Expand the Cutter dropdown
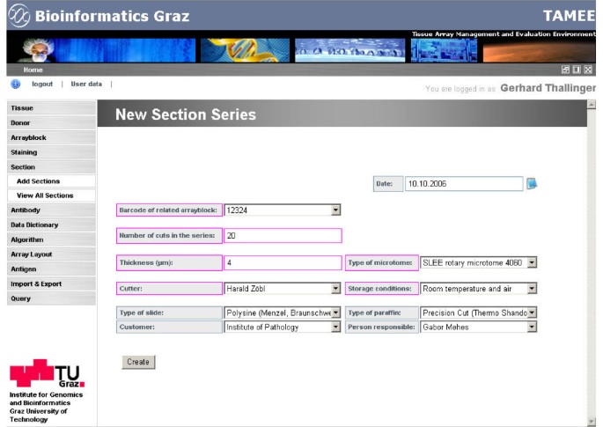The height and width of the screenshot is (427, 603). click(x=335, y=289)
